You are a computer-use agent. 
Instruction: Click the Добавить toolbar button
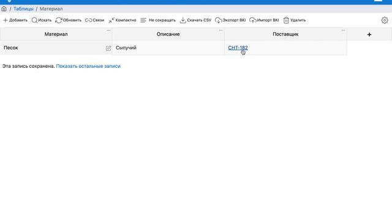coord(15,20)
